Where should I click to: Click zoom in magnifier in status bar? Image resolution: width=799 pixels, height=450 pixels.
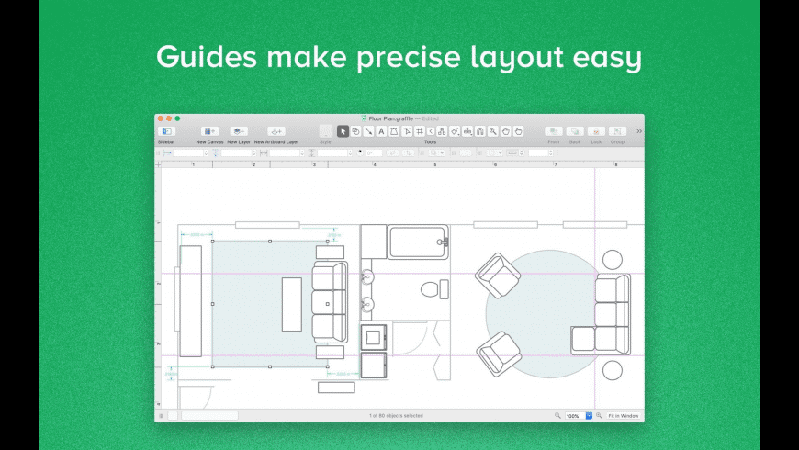599,416
